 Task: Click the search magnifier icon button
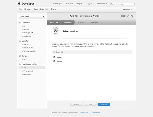coord(132,16)
